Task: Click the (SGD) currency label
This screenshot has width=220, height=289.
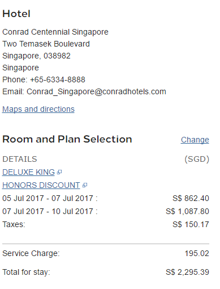Action: point(197,159)
